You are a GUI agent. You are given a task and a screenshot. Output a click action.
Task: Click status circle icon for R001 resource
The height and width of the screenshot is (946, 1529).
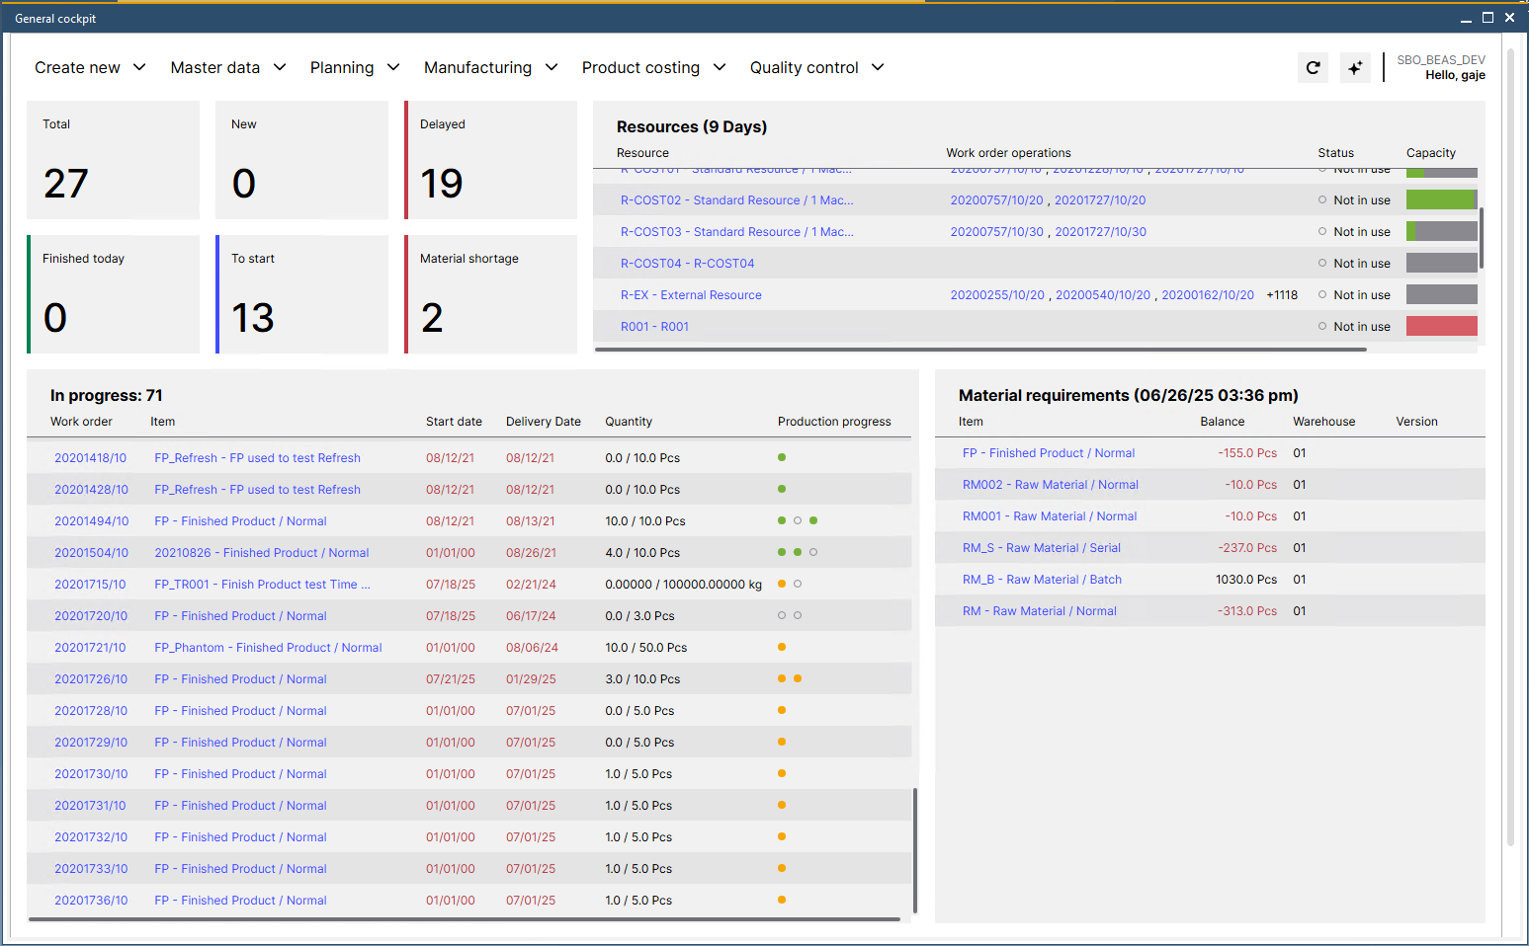[1322, 326]
